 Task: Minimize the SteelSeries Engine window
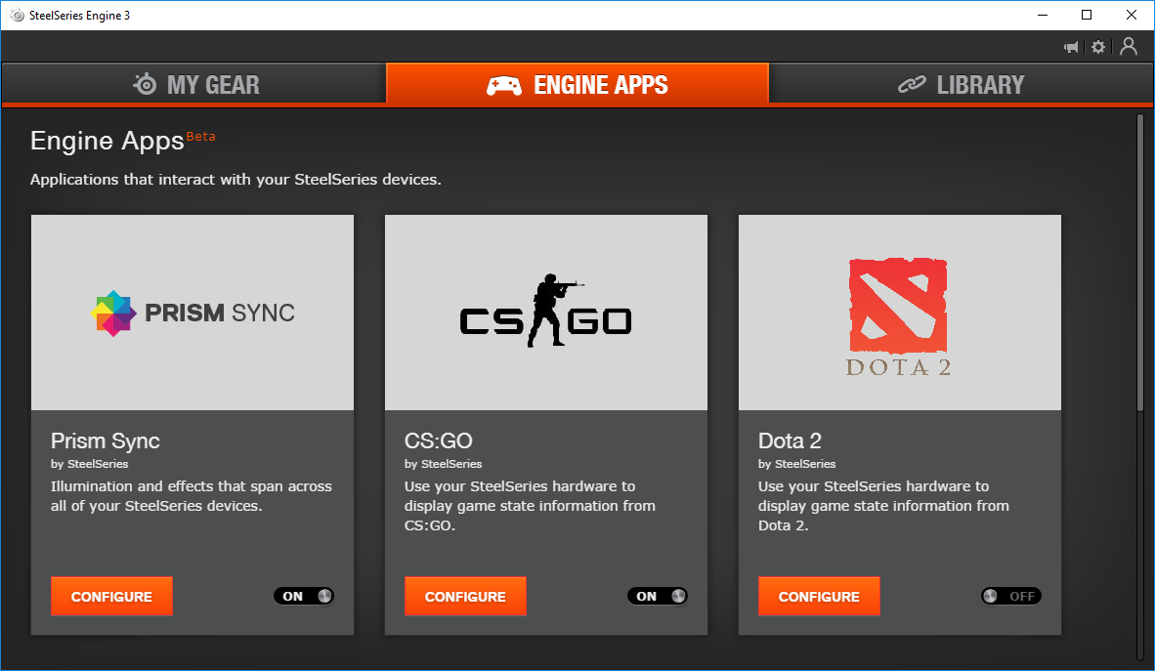click(1042, 15)
